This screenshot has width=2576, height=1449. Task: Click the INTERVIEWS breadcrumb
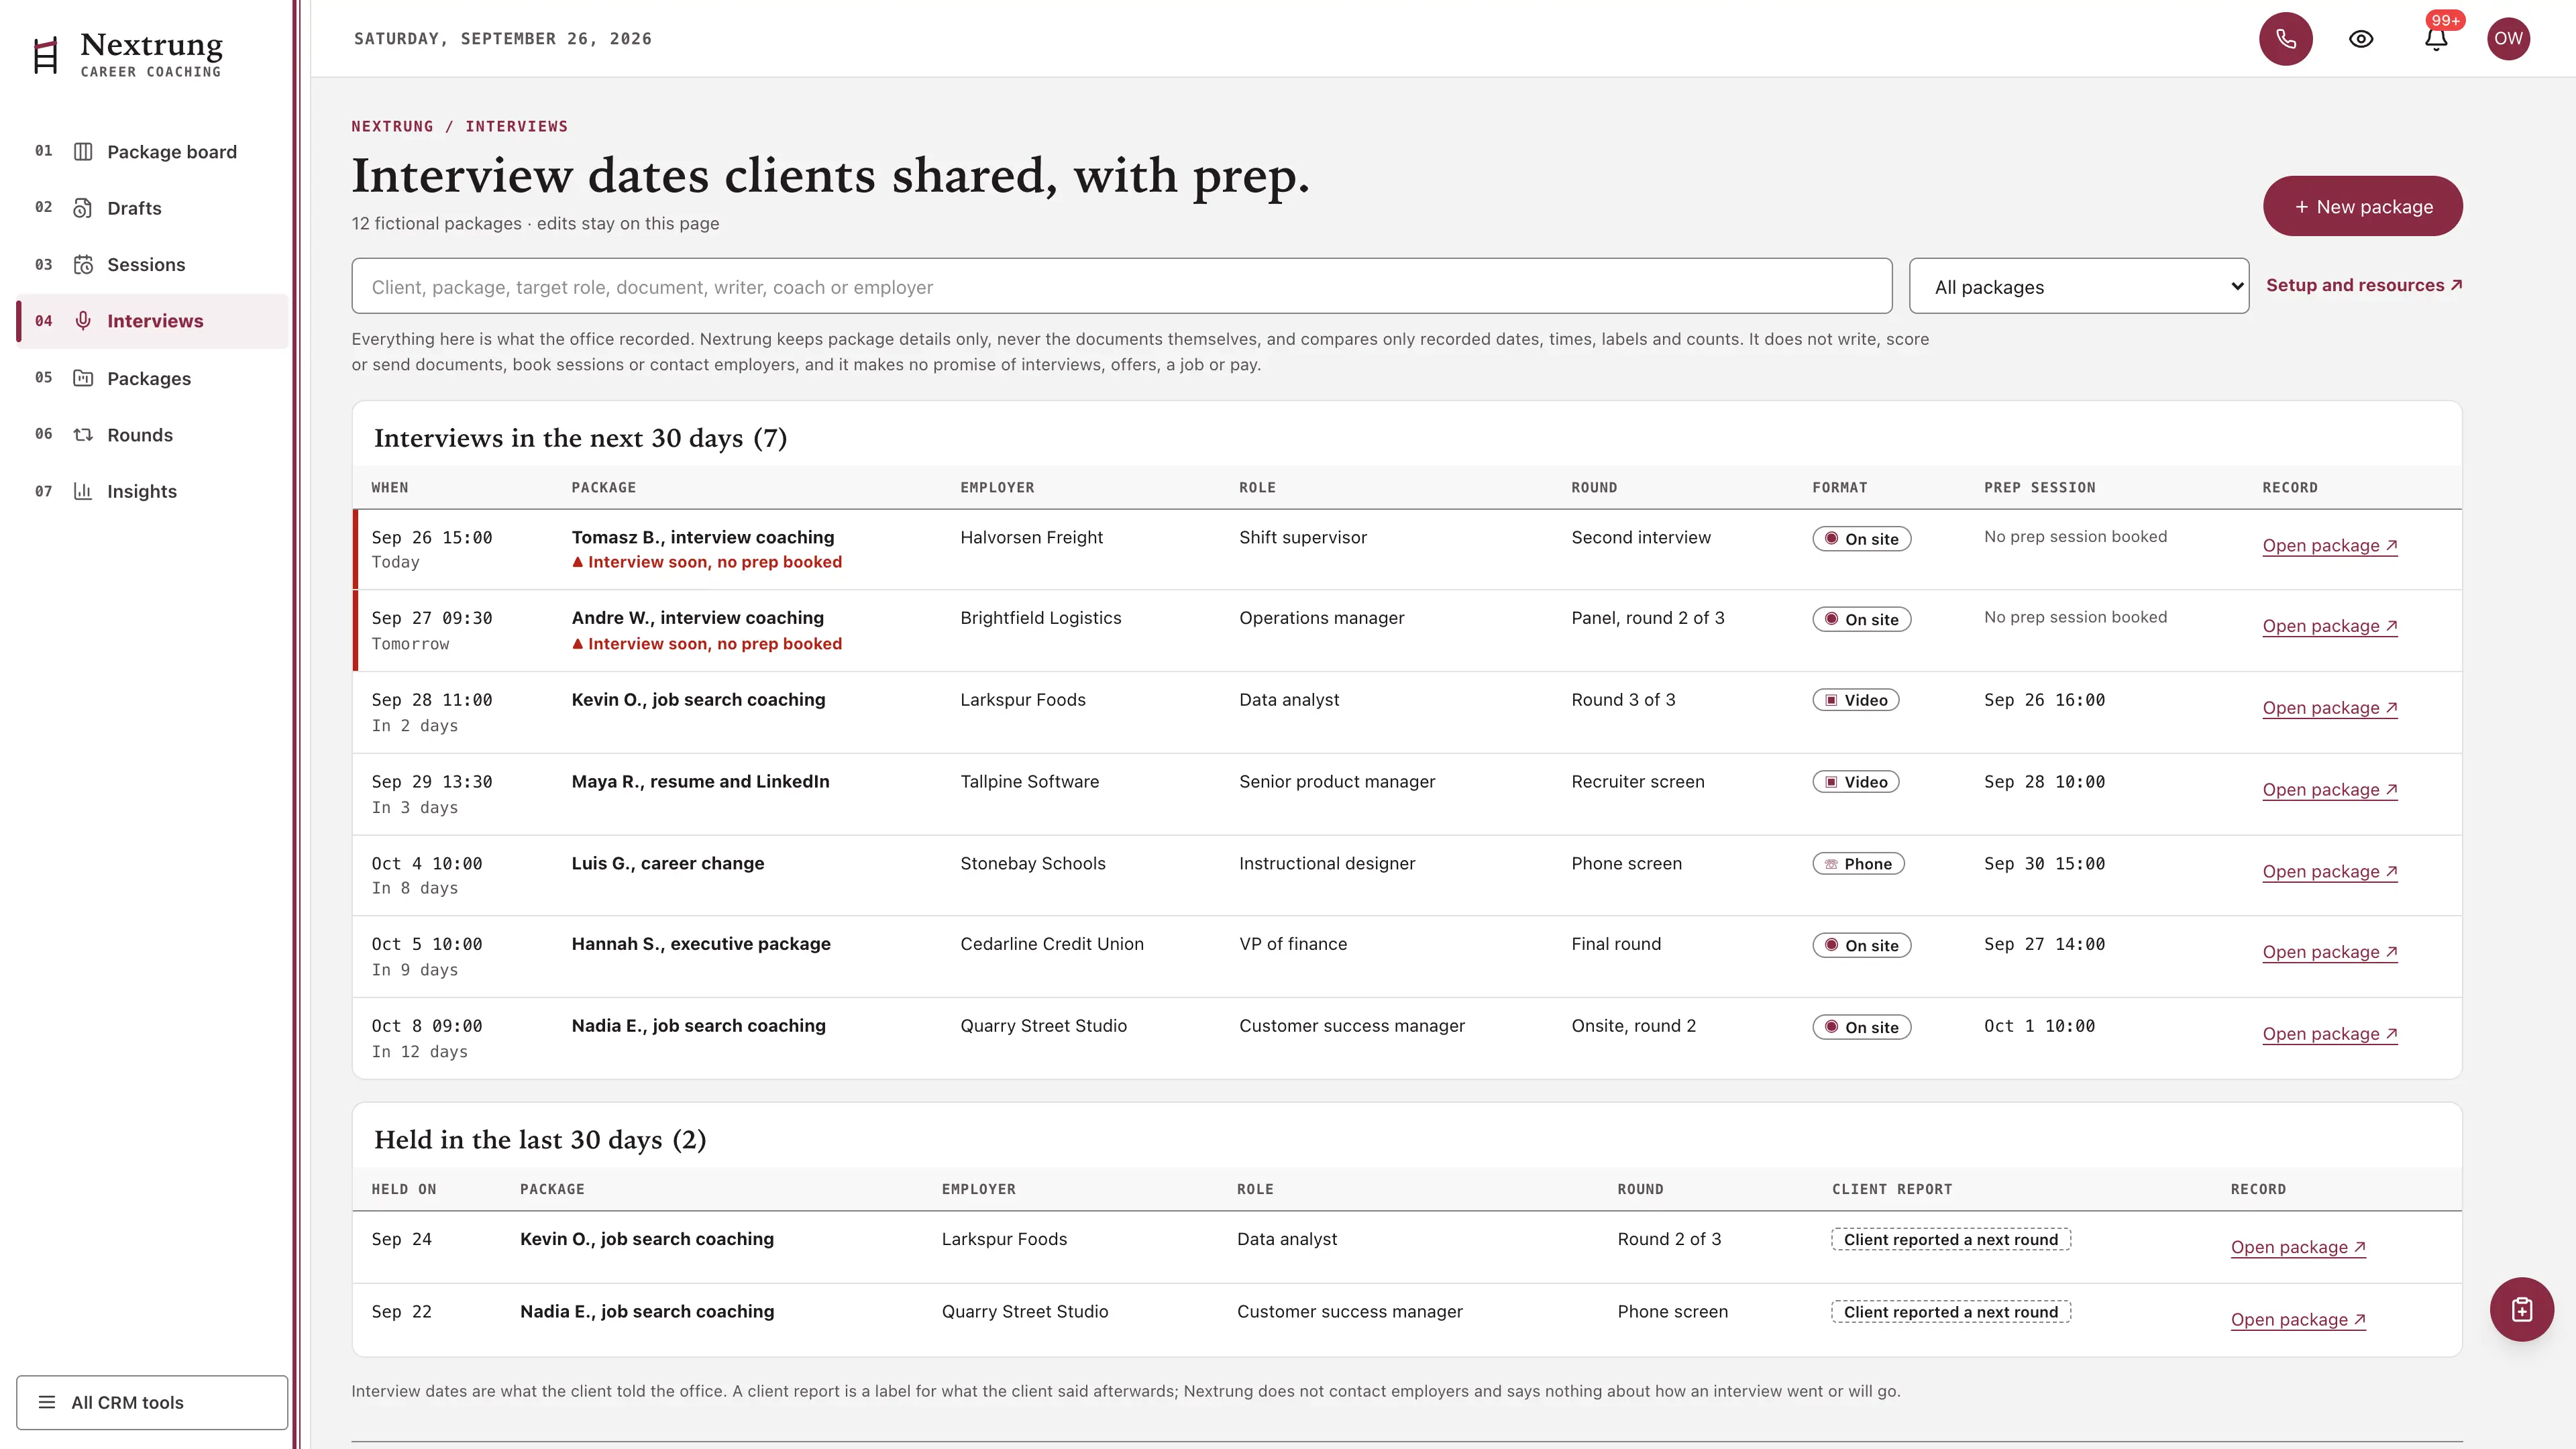[x=516, y=127]
